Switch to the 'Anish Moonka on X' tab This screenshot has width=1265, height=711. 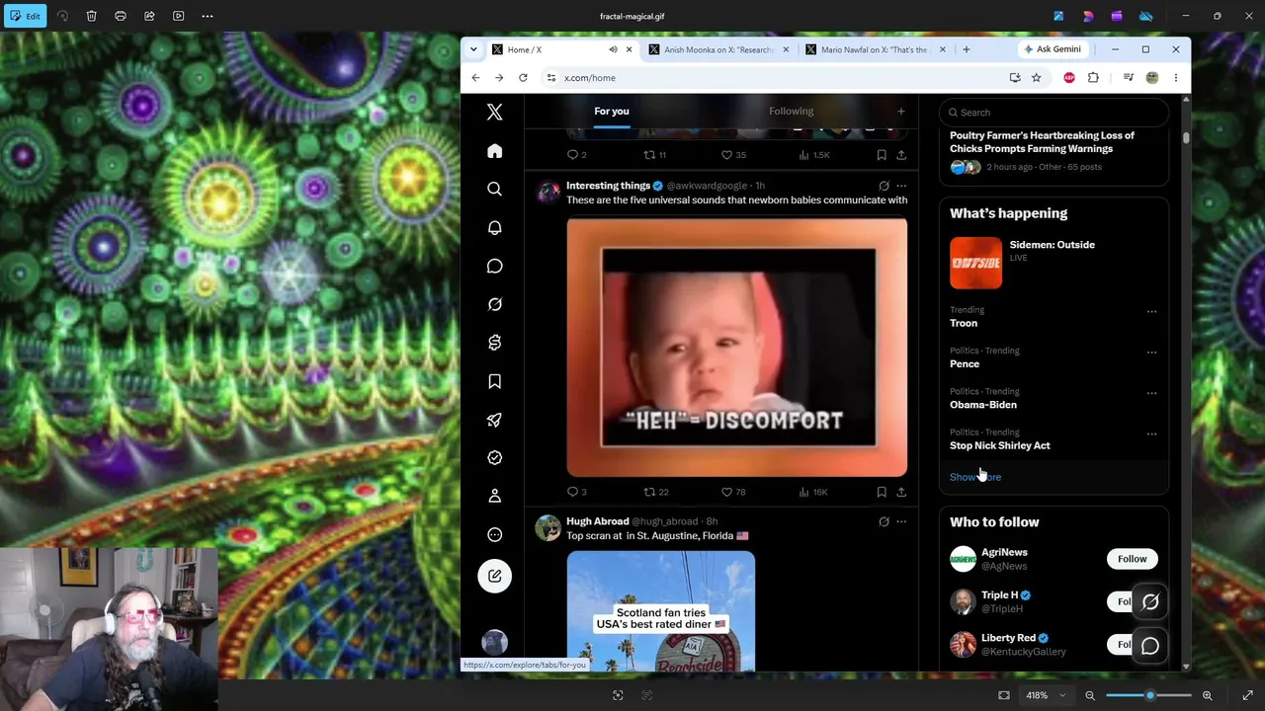tap(718, 49)
